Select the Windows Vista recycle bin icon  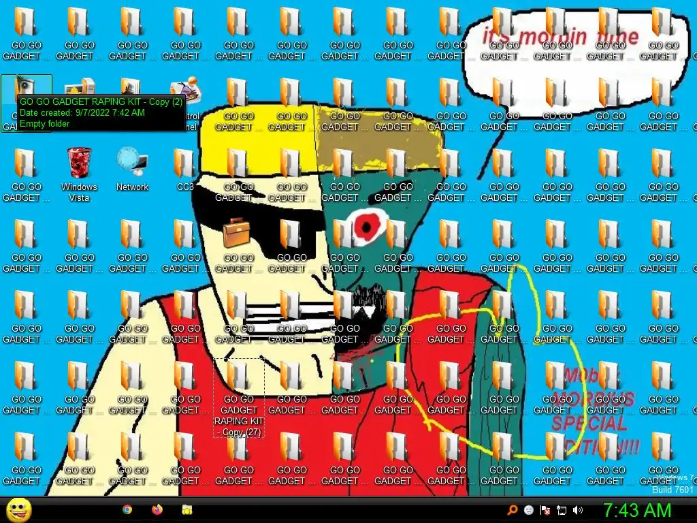click(x=79, y=175)
